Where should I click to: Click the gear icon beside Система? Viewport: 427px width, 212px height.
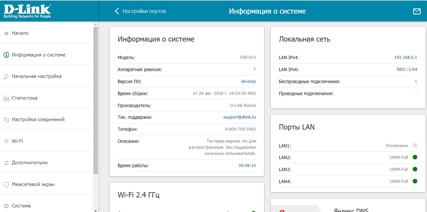(6, 206)
